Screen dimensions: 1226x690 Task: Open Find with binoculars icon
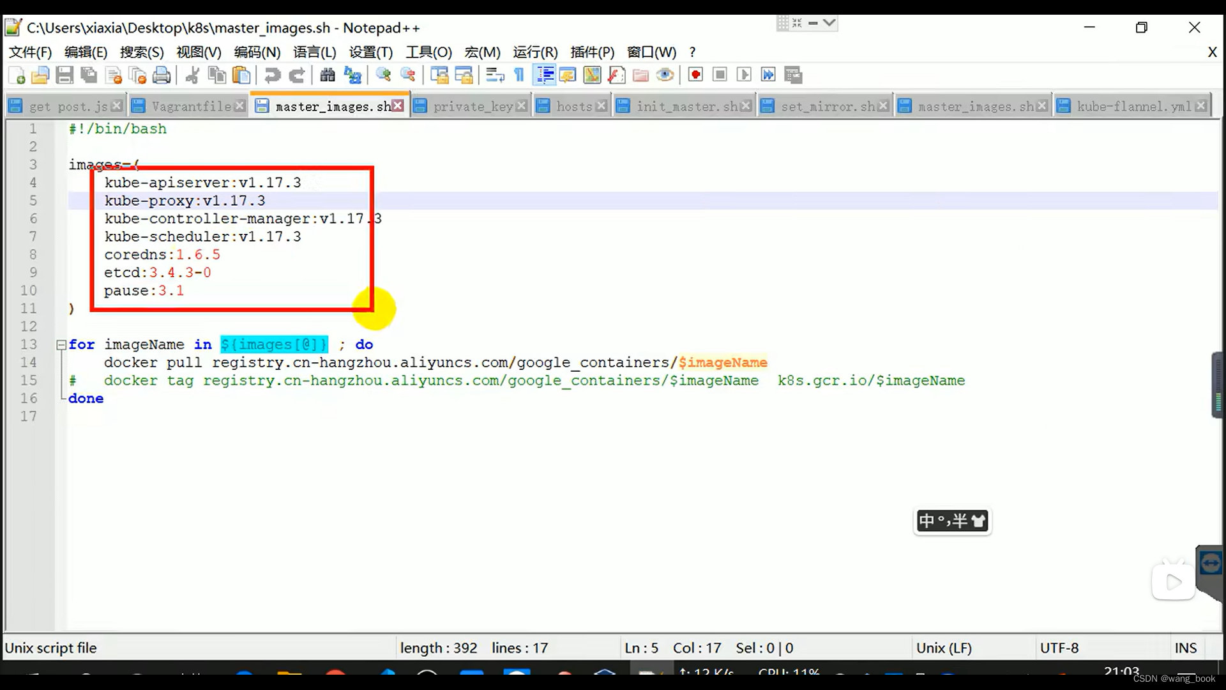coord(328,75)
